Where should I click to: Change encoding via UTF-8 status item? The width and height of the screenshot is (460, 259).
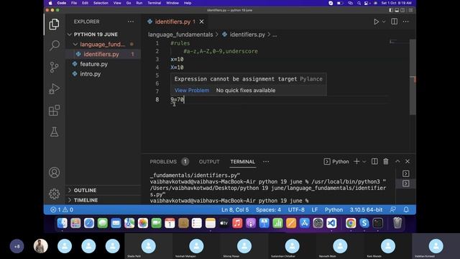pyautogui.click(x=296, y=209)
